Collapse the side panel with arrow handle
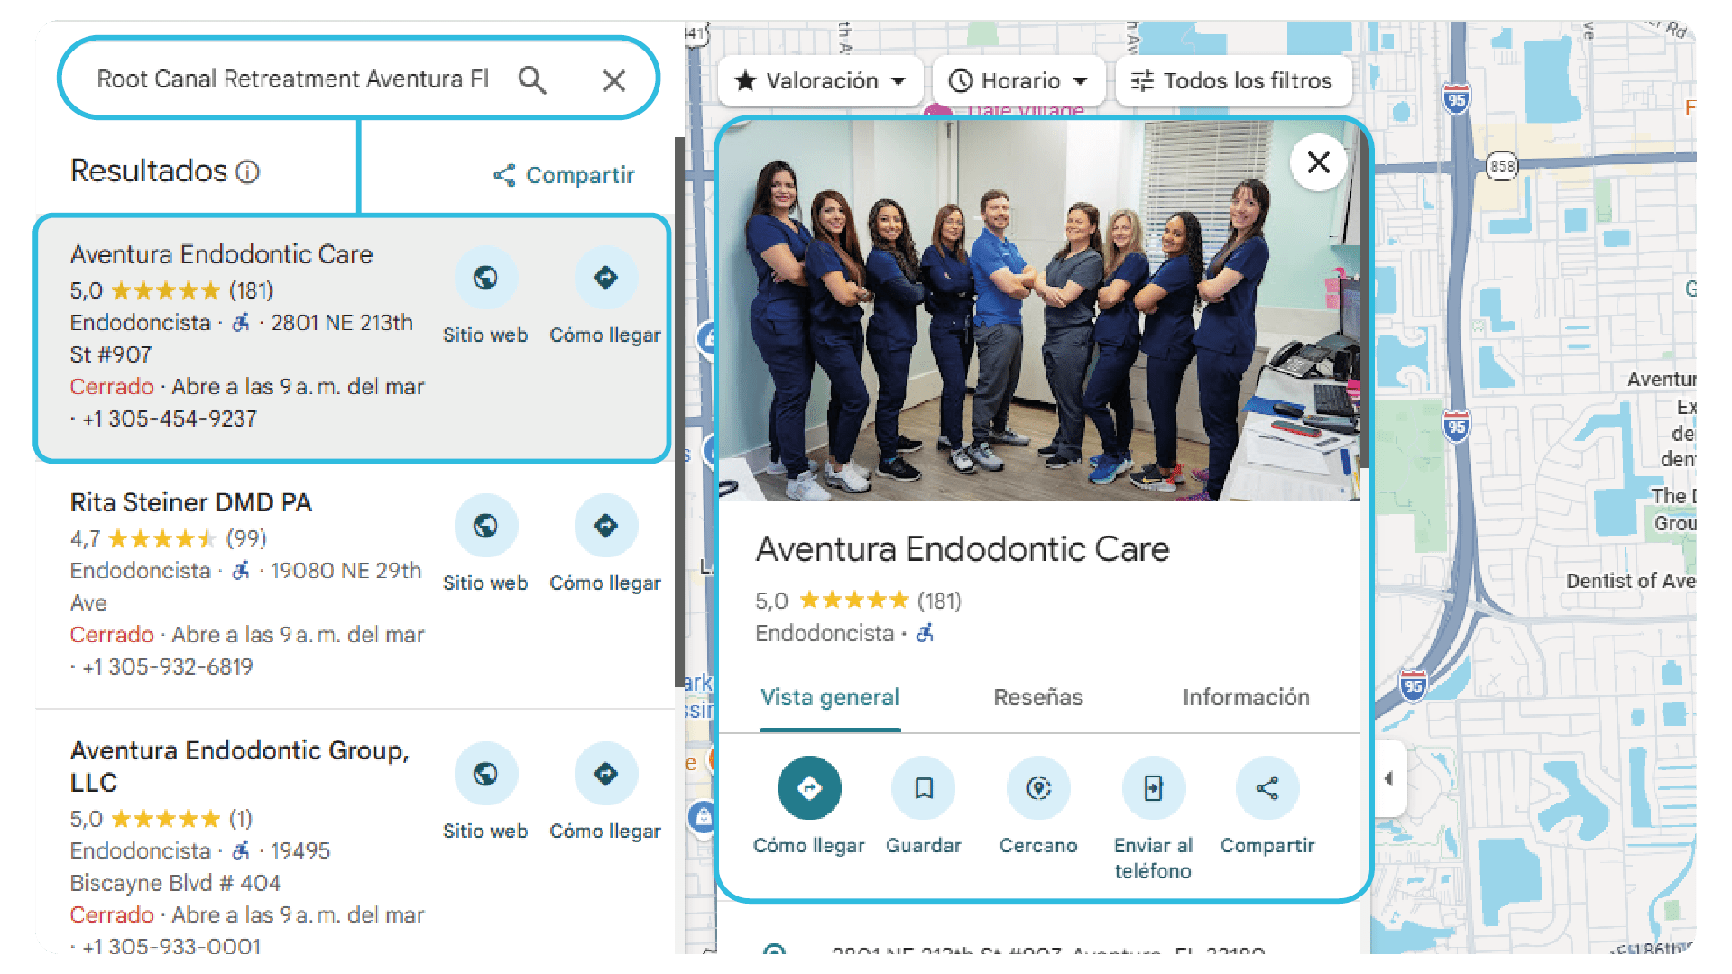This screenshot has width=1732, height=974. (x=1389, y=778)
